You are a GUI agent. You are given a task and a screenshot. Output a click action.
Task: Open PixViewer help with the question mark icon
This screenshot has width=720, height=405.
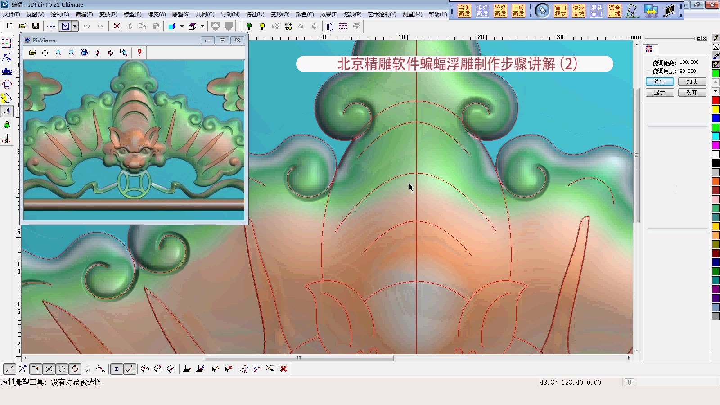point(139,53)
